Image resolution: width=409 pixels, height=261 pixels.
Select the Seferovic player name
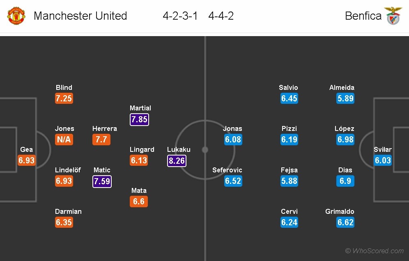pos(227,170)
